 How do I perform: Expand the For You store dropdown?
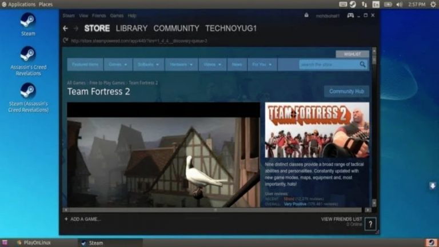pyautogui.click(x=262, y=65)
